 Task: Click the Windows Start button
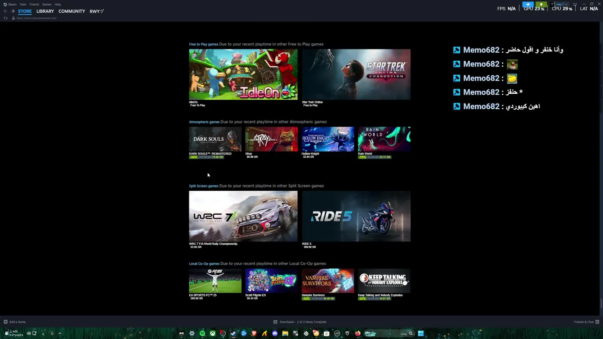pos(421,333)
